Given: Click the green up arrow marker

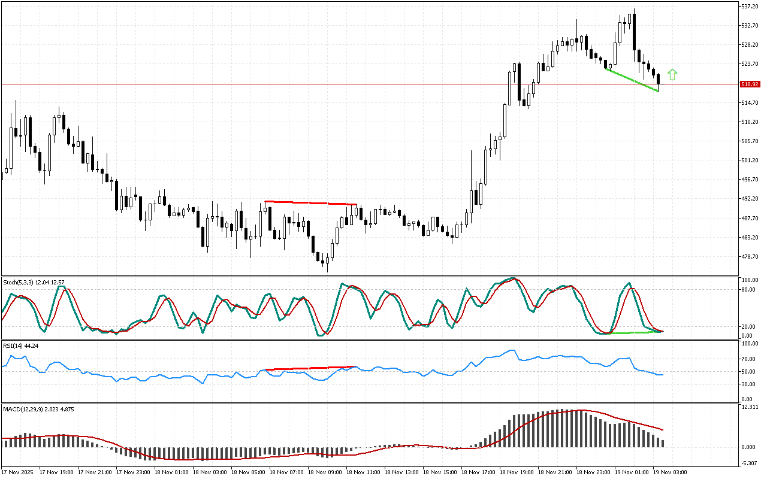Looking at the screenshot, I should (x=672, y=75).
